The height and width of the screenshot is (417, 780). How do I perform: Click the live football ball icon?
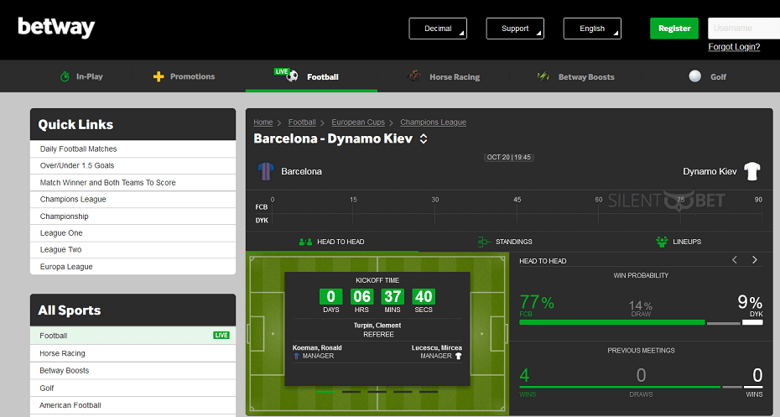coord(292,76)
